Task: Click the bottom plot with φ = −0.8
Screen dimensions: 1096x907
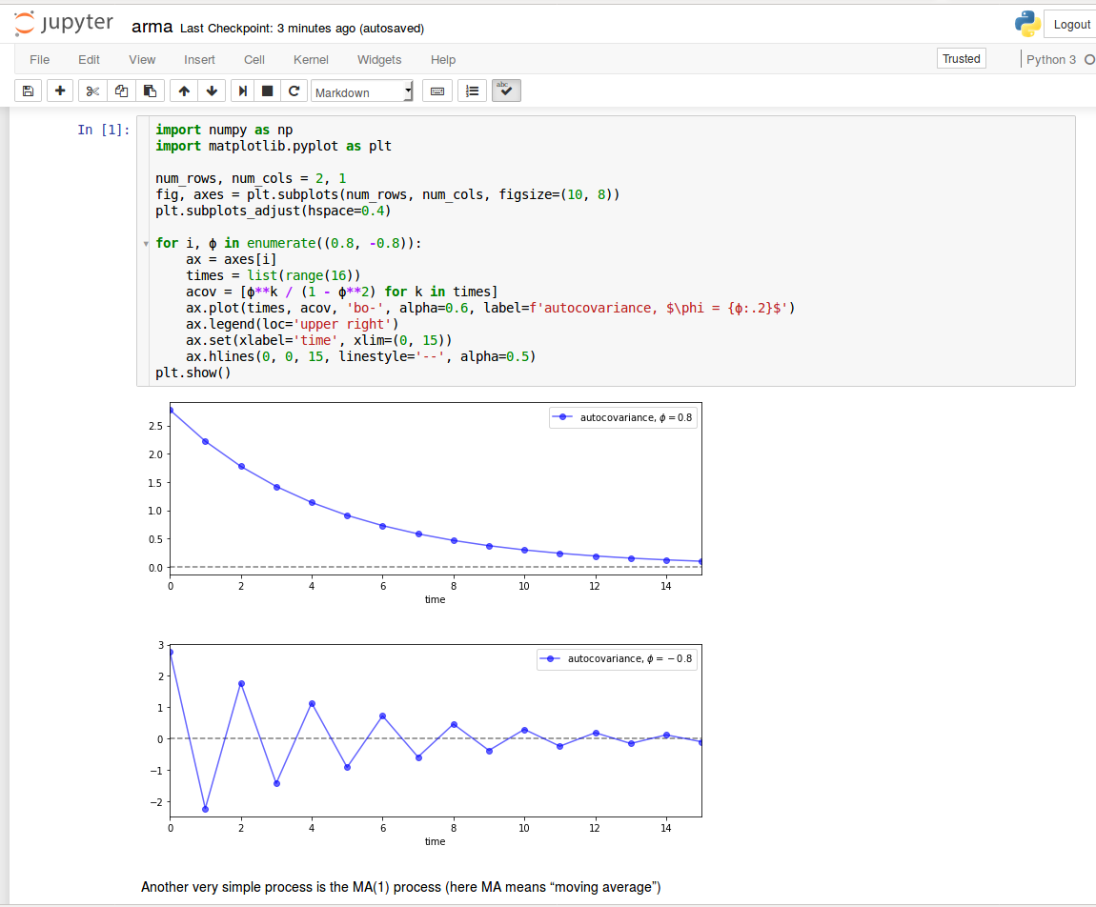Action: [x=436, y=730]
